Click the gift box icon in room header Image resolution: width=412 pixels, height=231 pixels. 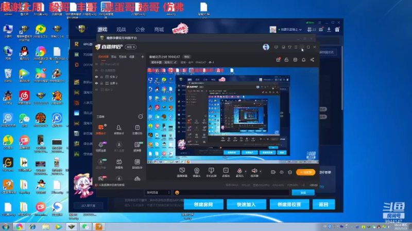coord(278,60)
